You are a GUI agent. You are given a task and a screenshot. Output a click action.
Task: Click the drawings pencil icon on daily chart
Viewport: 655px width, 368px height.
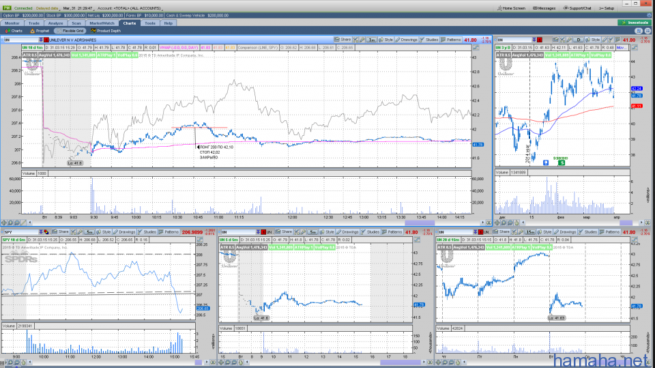click(x=605, y=40)
